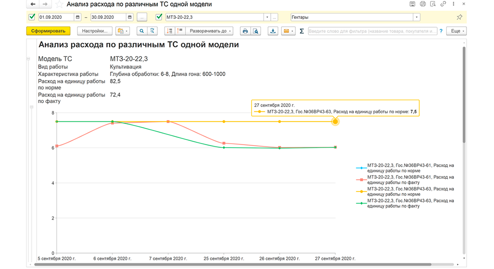The height and width of the screenshot is (269, 494).
Task: Click the copy link chain icon
Action: click(443, 4)
